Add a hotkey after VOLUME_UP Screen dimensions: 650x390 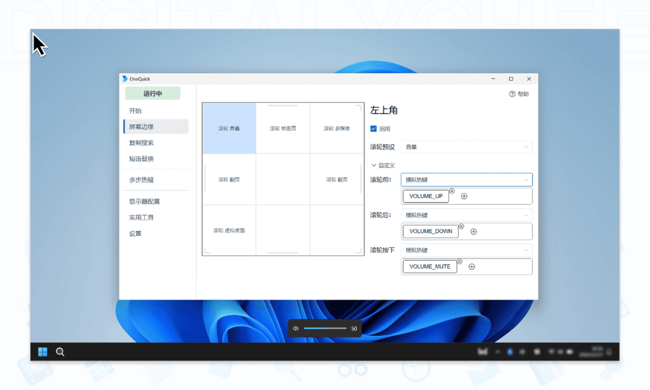coord(464,196)
